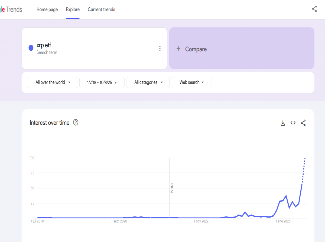The image size is (325, 242).
Task: Open the All categories dropdown
Action: tap(148, 82)
